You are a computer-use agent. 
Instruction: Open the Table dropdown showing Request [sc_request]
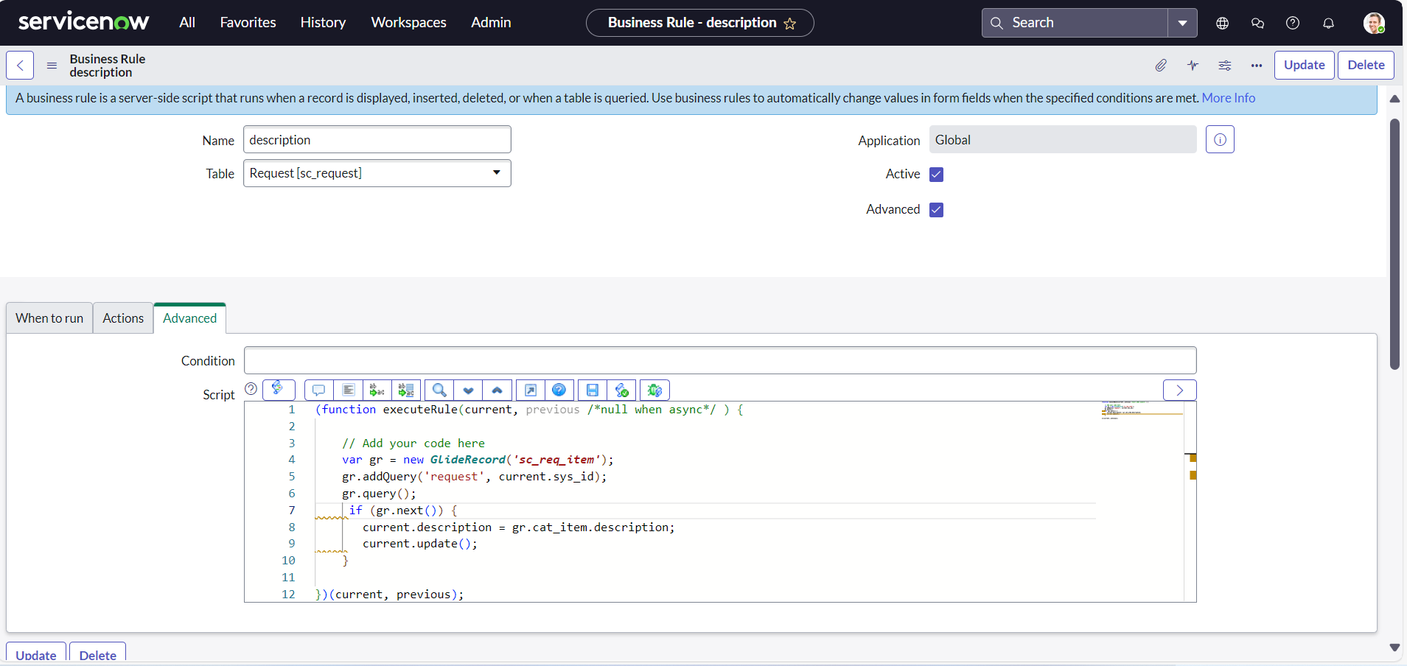click(x=377, y=173)
